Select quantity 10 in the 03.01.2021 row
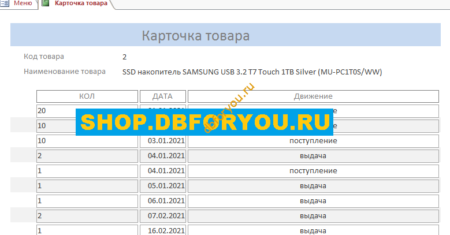This screenshot has height=235, width=450. pyautogui.click(x=87, y=141)
